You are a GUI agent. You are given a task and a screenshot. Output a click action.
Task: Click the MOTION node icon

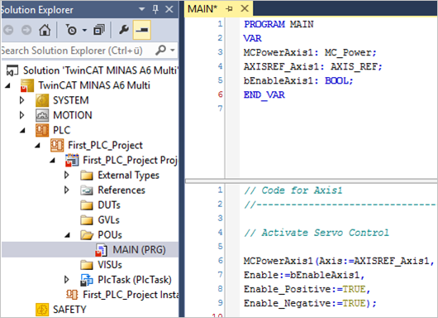tap(42, 115)
